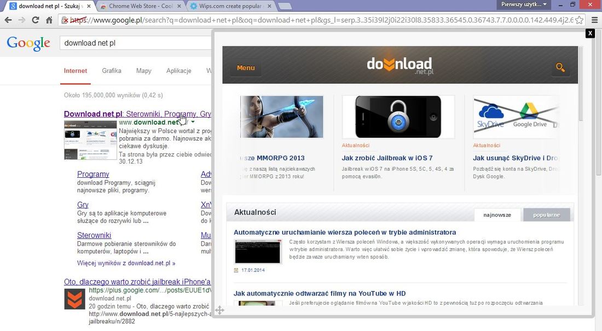Image resolution: width=602 pixels, height=331 pixels.
Task: Open the Pierwszy użytkownik profile dropdown
Action: click(x=524, y=4)
